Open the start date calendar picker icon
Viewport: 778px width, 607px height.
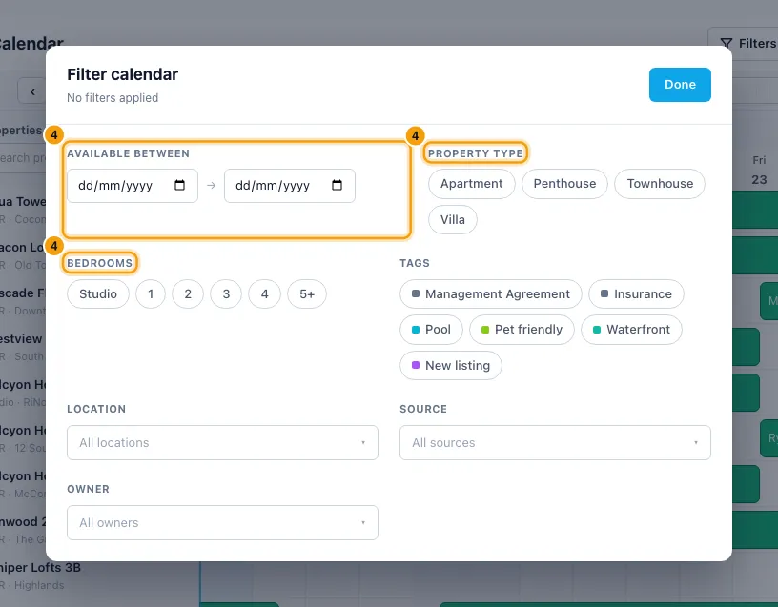[x=179, y=186]
